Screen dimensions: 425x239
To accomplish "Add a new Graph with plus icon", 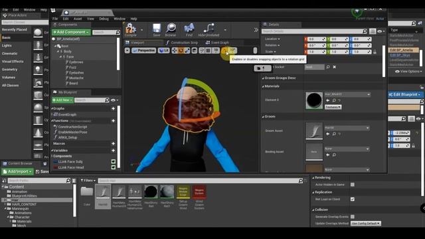I will pyautogui.click(x=114, y=108).
